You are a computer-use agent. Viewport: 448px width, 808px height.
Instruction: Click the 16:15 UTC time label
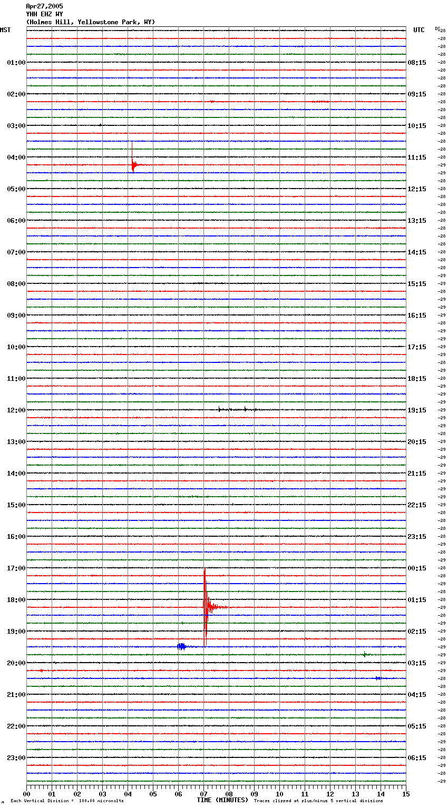[417, 316]
